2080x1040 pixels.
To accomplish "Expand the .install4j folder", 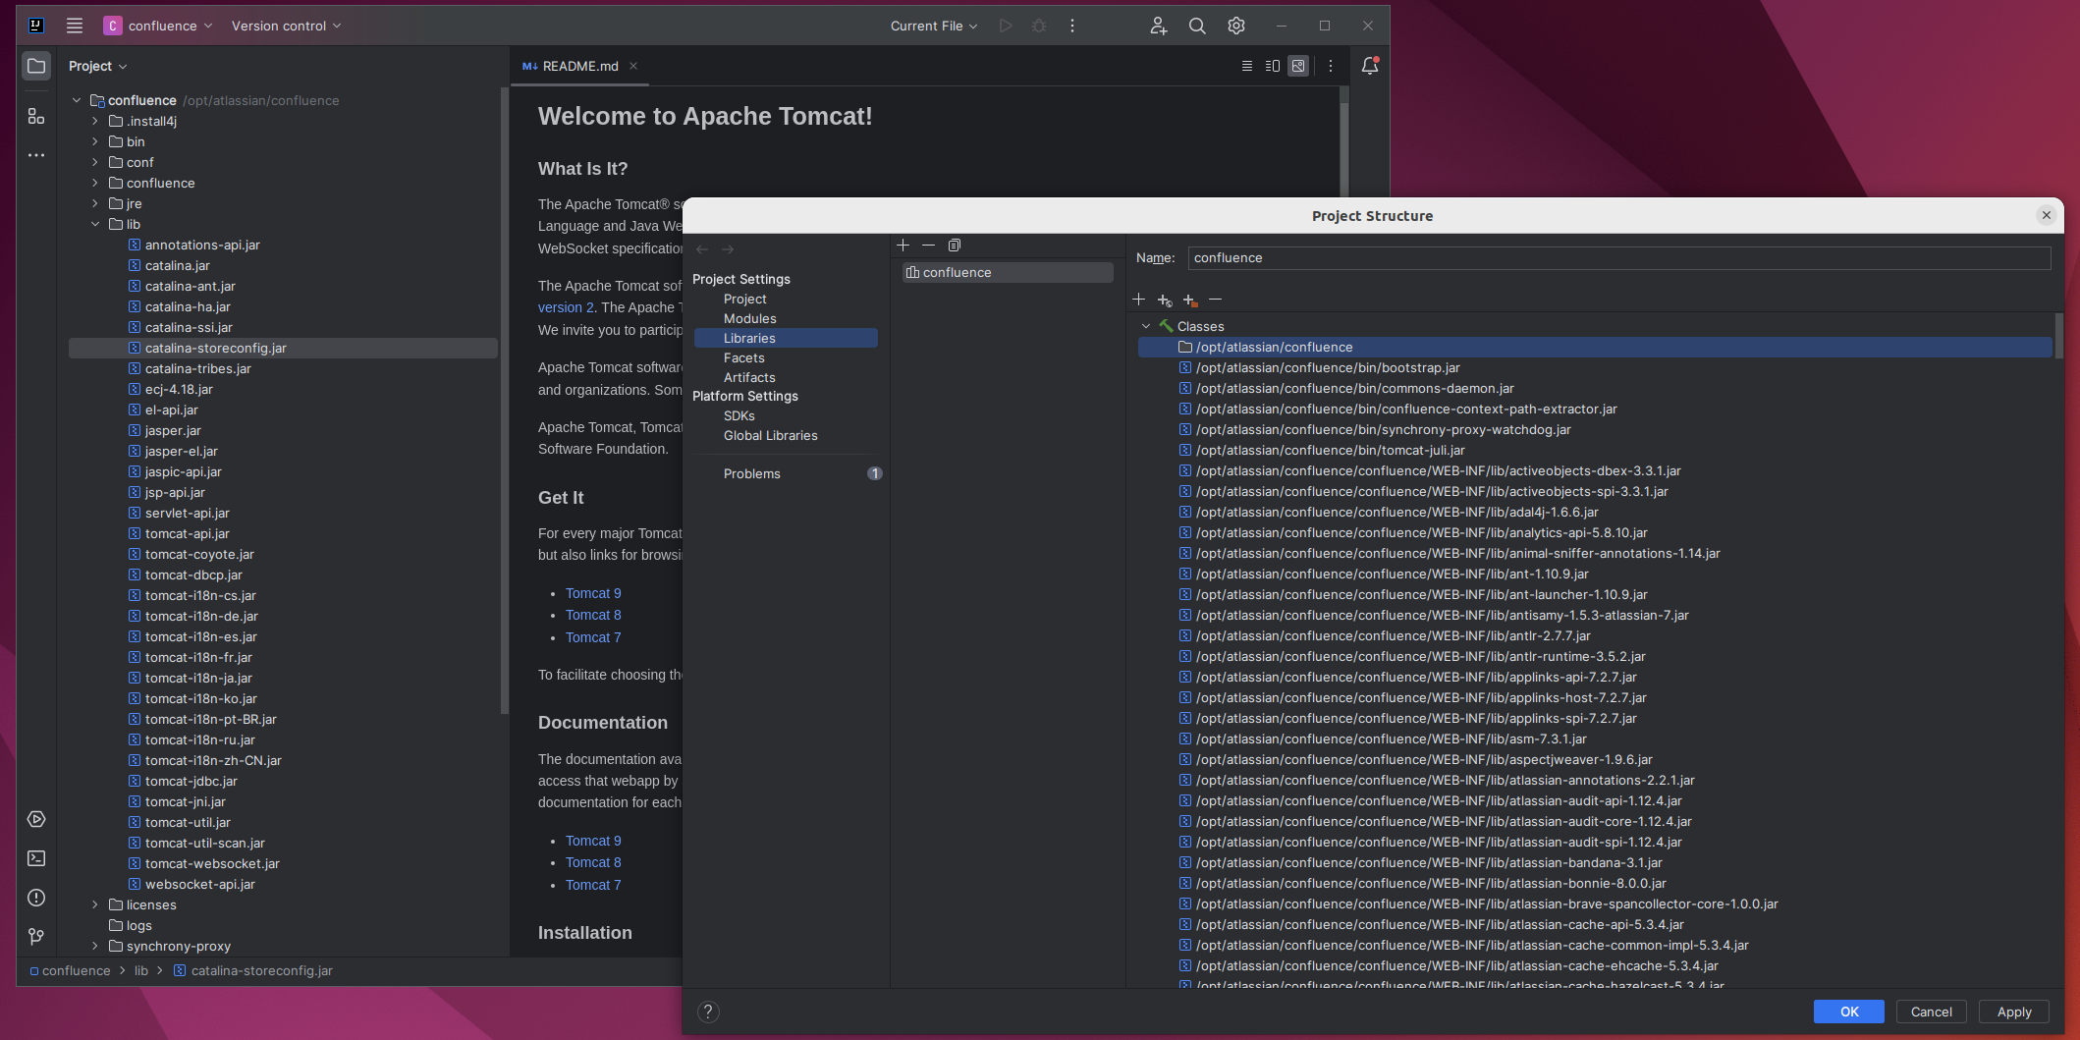I will tap(95, 121).
